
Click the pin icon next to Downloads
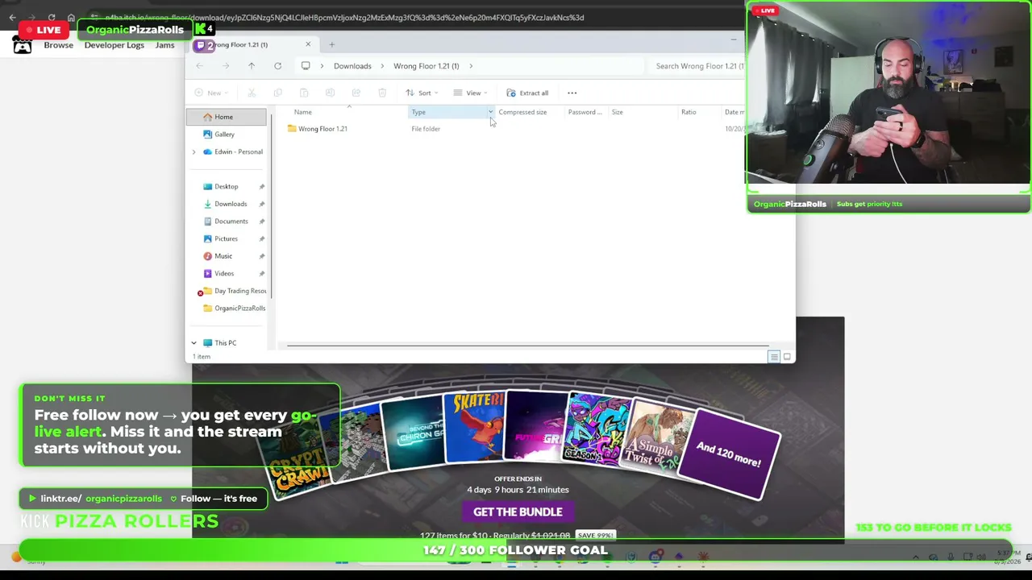pyautogui.click(x=261, y=204)
